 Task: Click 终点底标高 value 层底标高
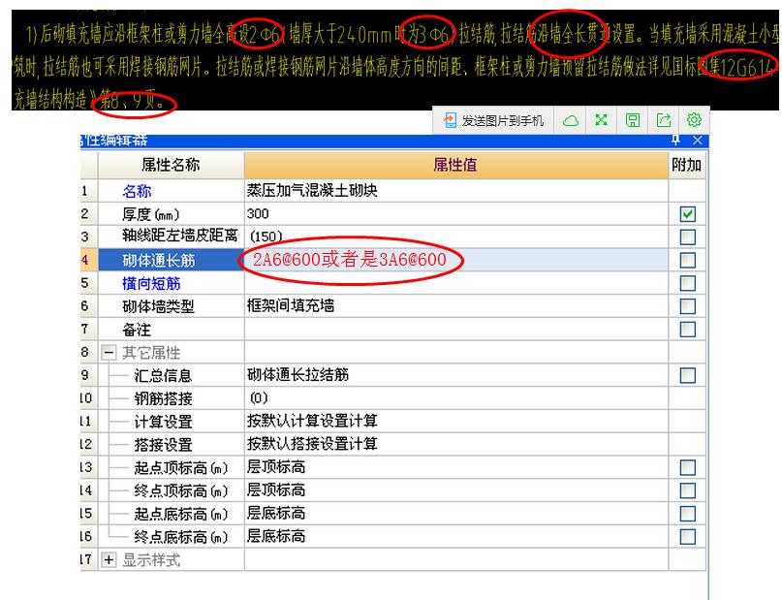[x=276, y=536]
